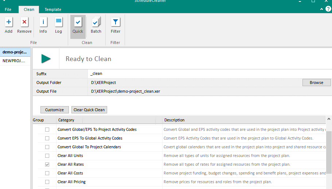Click the scroll up arrow of options list
332x189 pixels.
point(329,119)
